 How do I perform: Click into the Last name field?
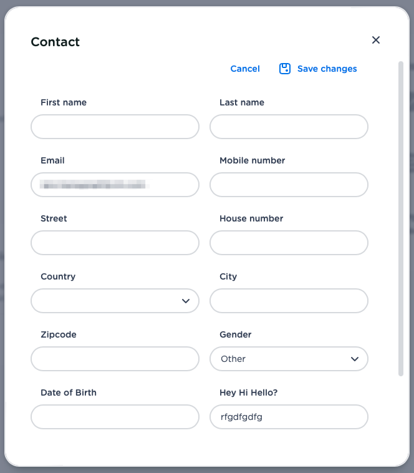click(x=289, y=127)
